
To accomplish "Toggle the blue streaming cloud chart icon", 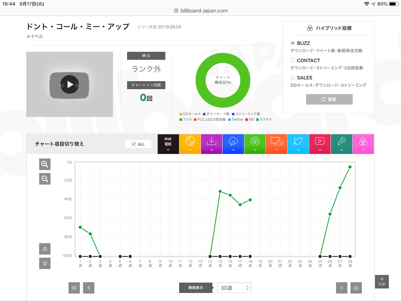I will click(233, 144).
